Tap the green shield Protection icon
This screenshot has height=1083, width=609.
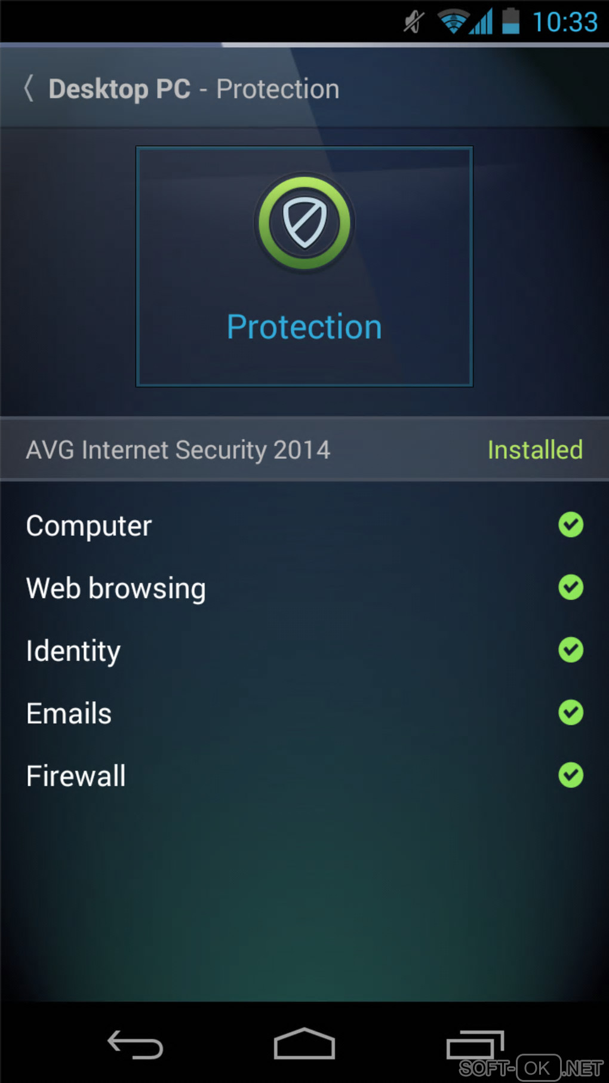pos(304,223)
